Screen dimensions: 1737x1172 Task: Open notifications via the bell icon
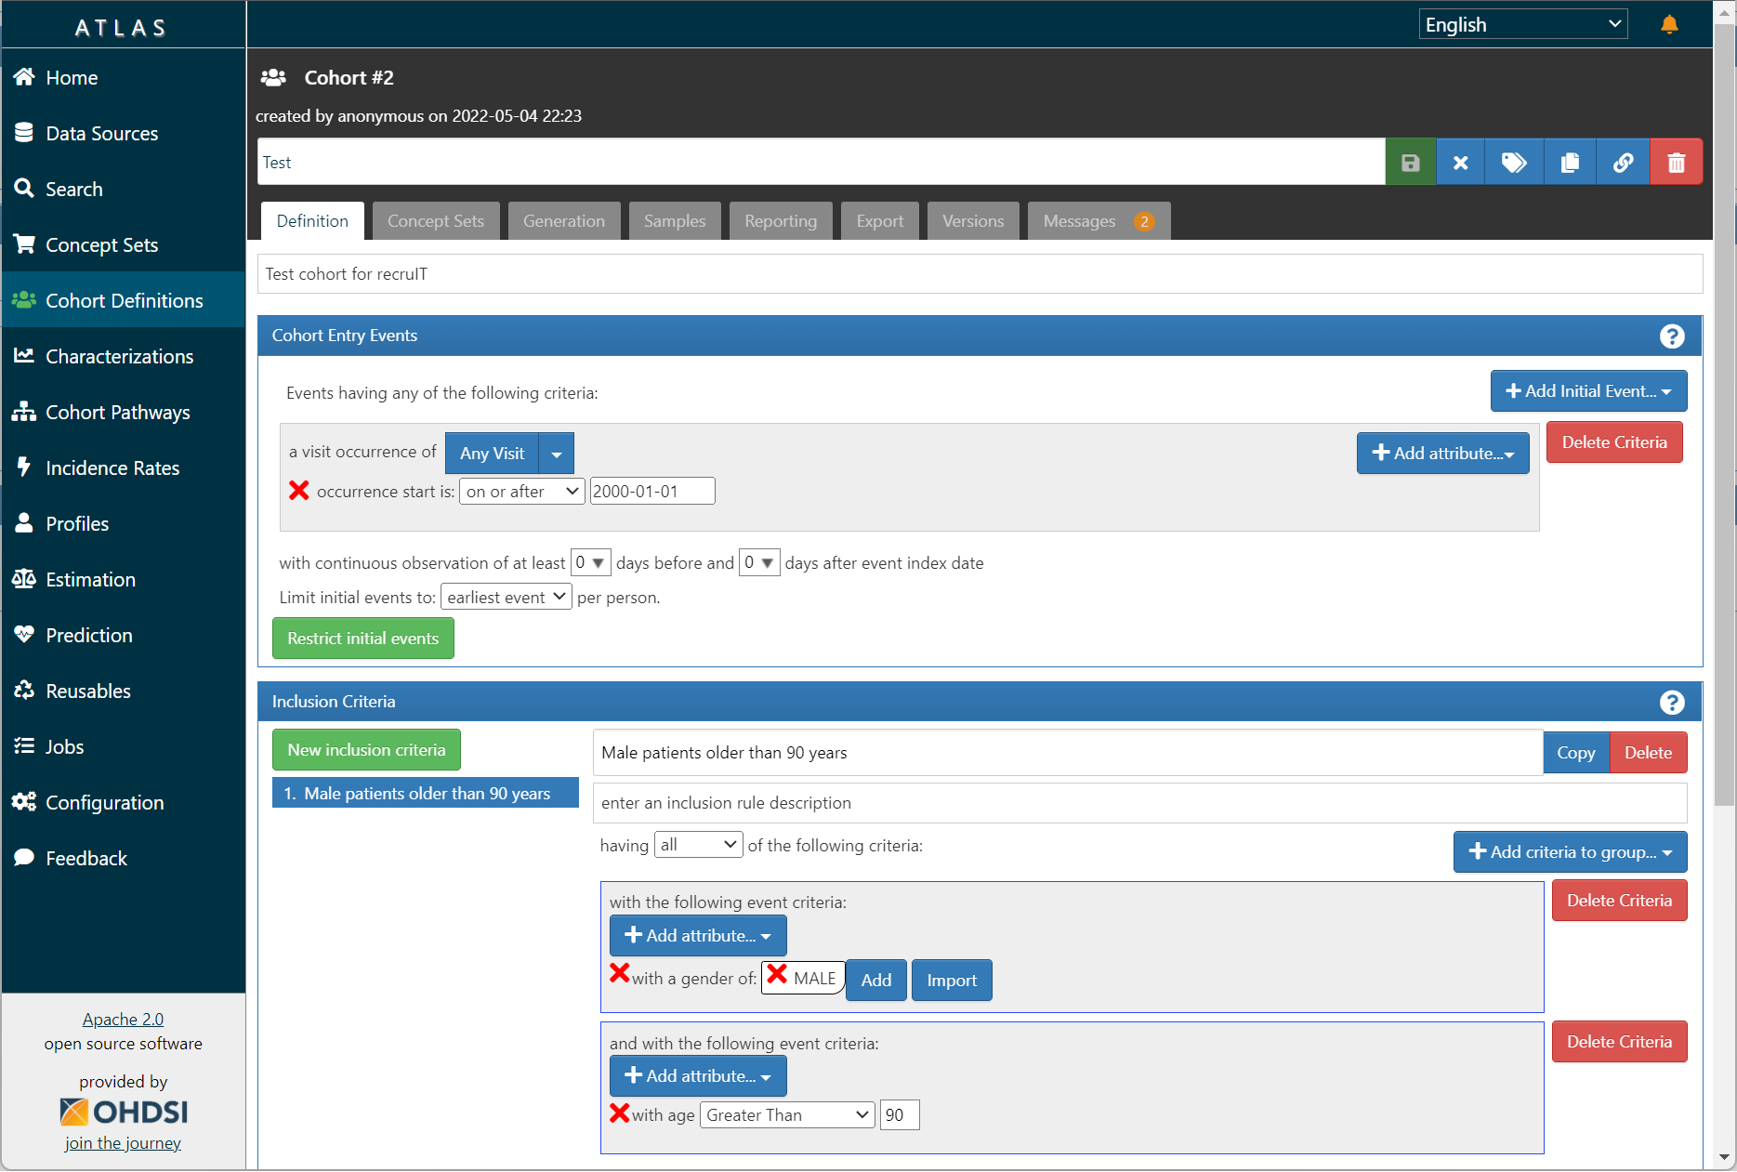click(x=1669, y=24)
